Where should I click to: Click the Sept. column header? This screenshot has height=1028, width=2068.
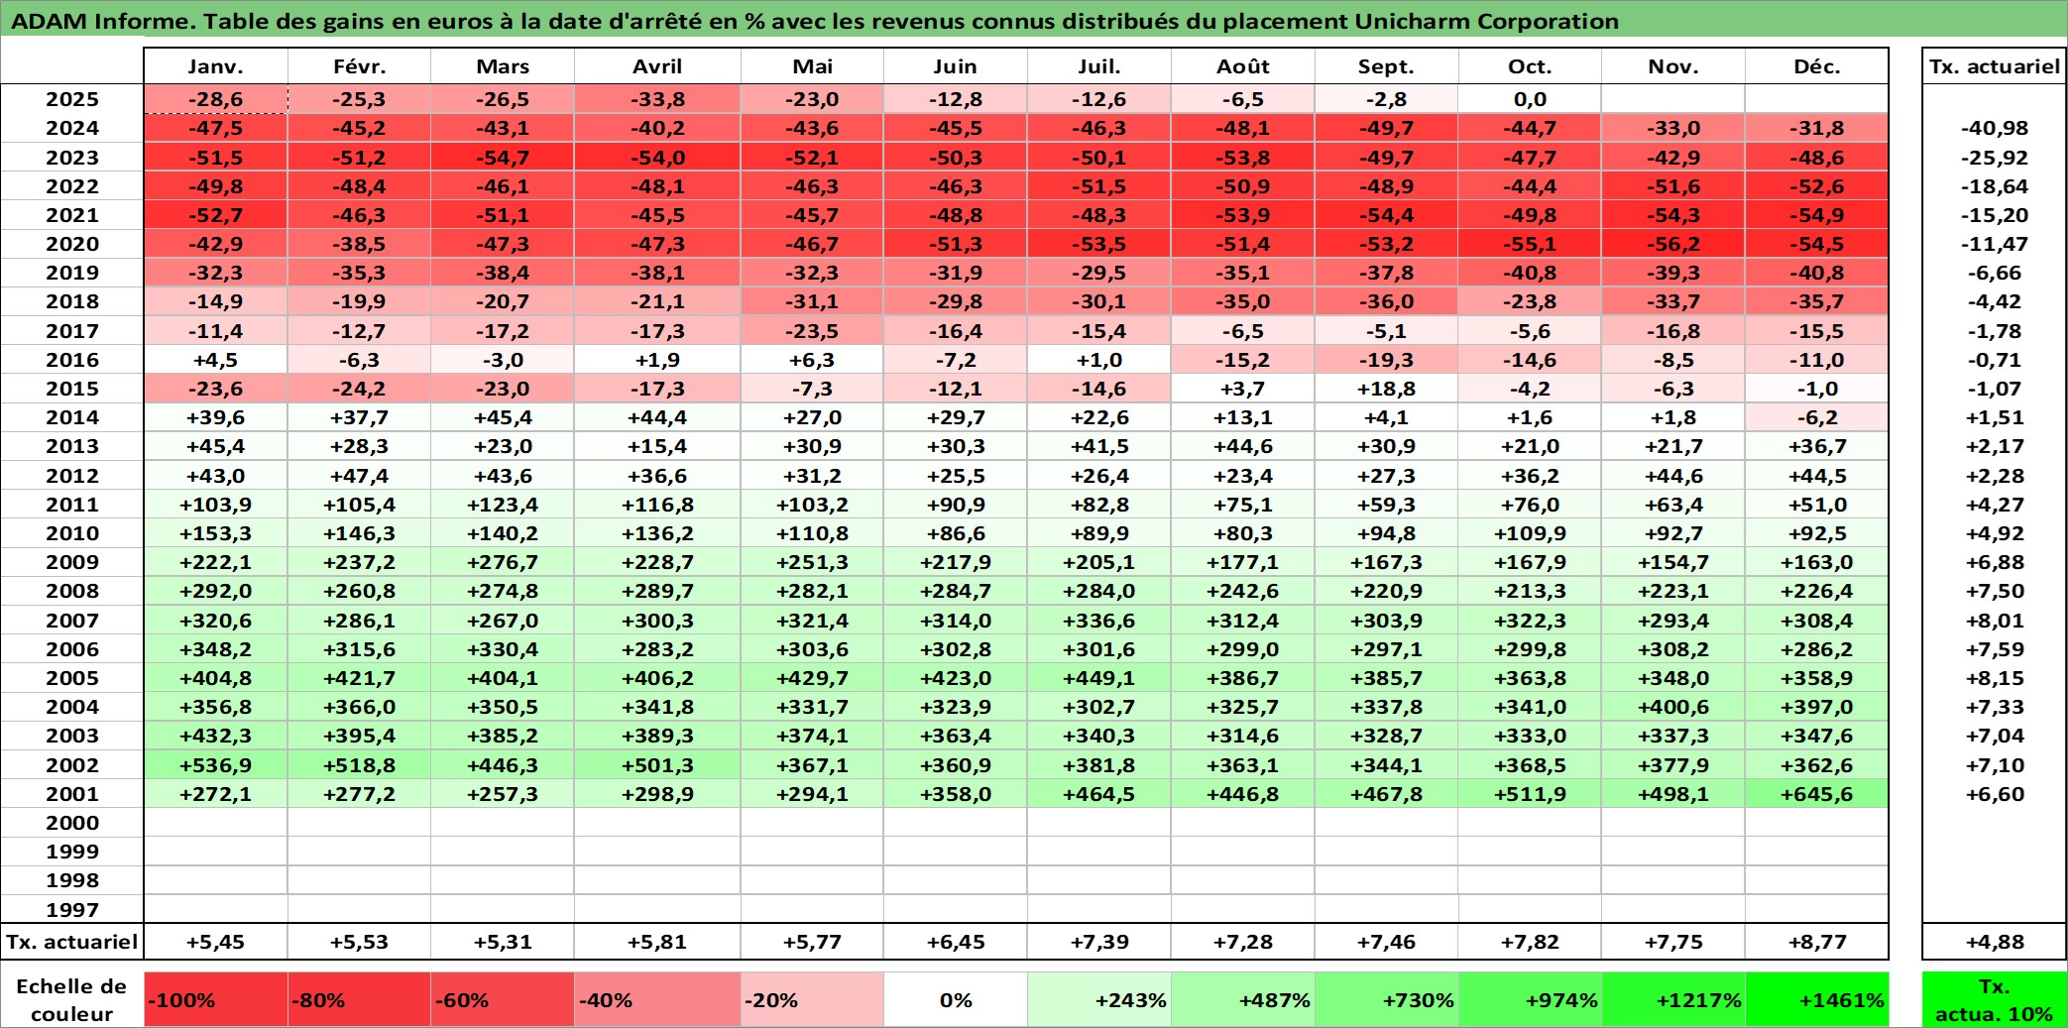1386,66
